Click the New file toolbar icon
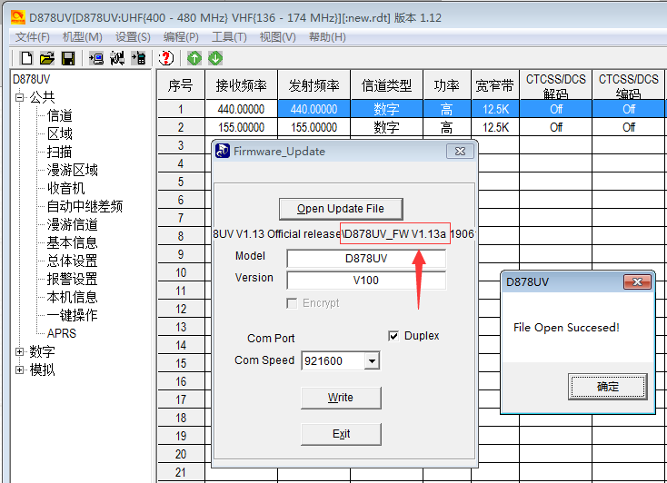 click(26, 58)
